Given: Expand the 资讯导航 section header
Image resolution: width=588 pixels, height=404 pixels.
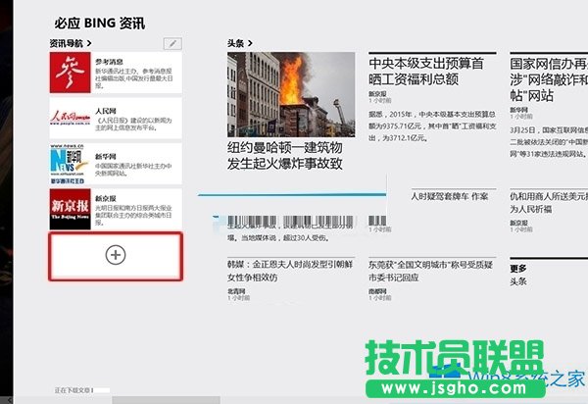Looking at the screenshot, I should [x=69, y=43].
